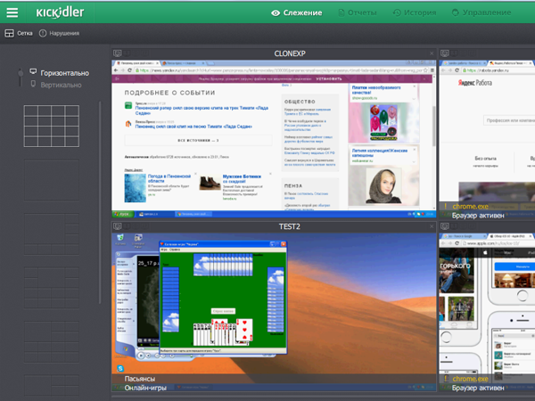Open the Нарушения view
Screen dimensions: 535x401
pyautogui.click(x=64, y=33)
